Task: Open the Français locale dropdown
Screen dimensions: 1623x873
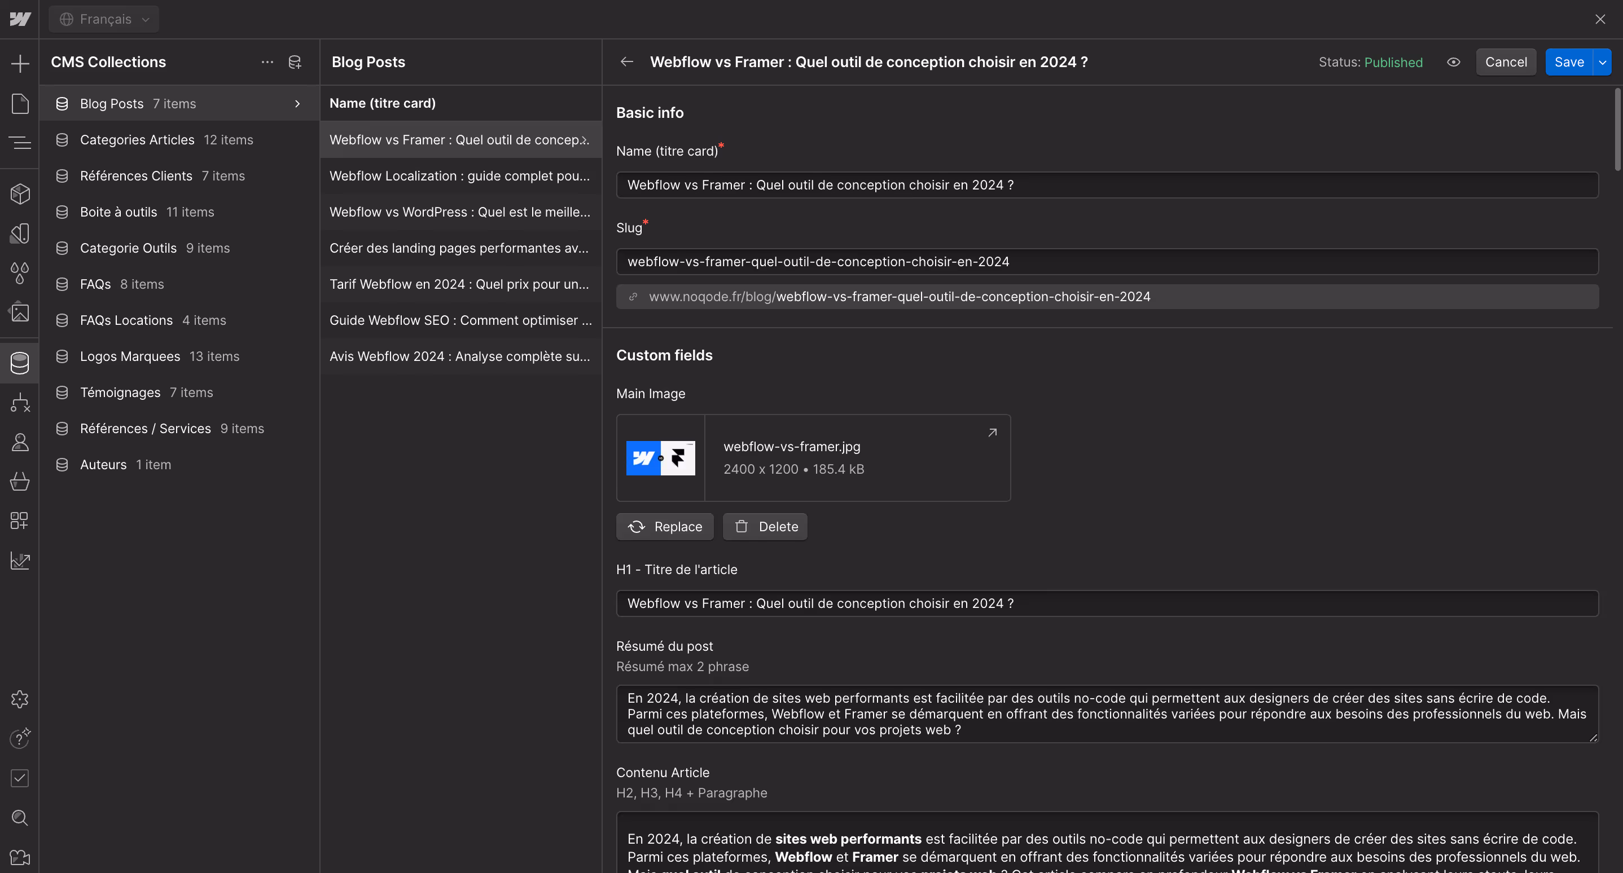Action: (x=104, y=19)
